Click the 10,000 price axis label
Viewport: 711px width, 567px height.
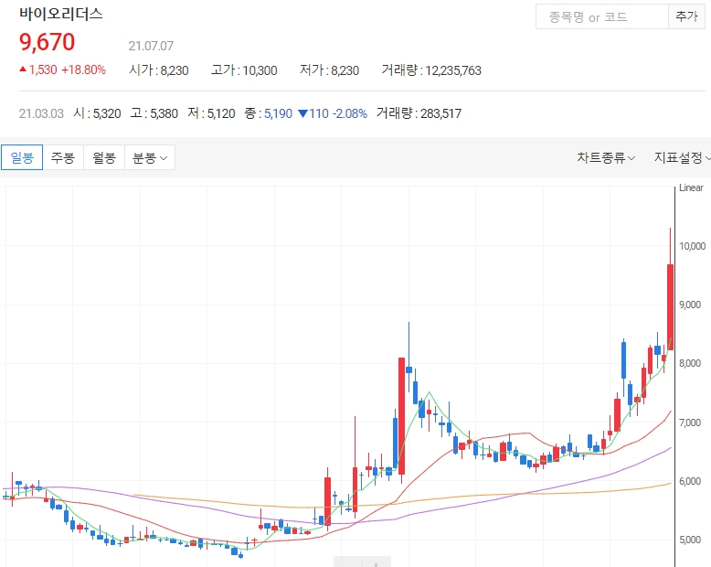coord(692,246)
